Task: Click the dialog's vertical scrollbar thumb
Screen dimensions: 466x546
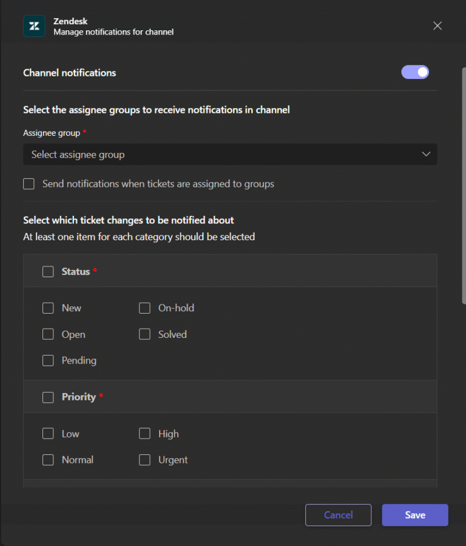Action: (x=464, y=186)
